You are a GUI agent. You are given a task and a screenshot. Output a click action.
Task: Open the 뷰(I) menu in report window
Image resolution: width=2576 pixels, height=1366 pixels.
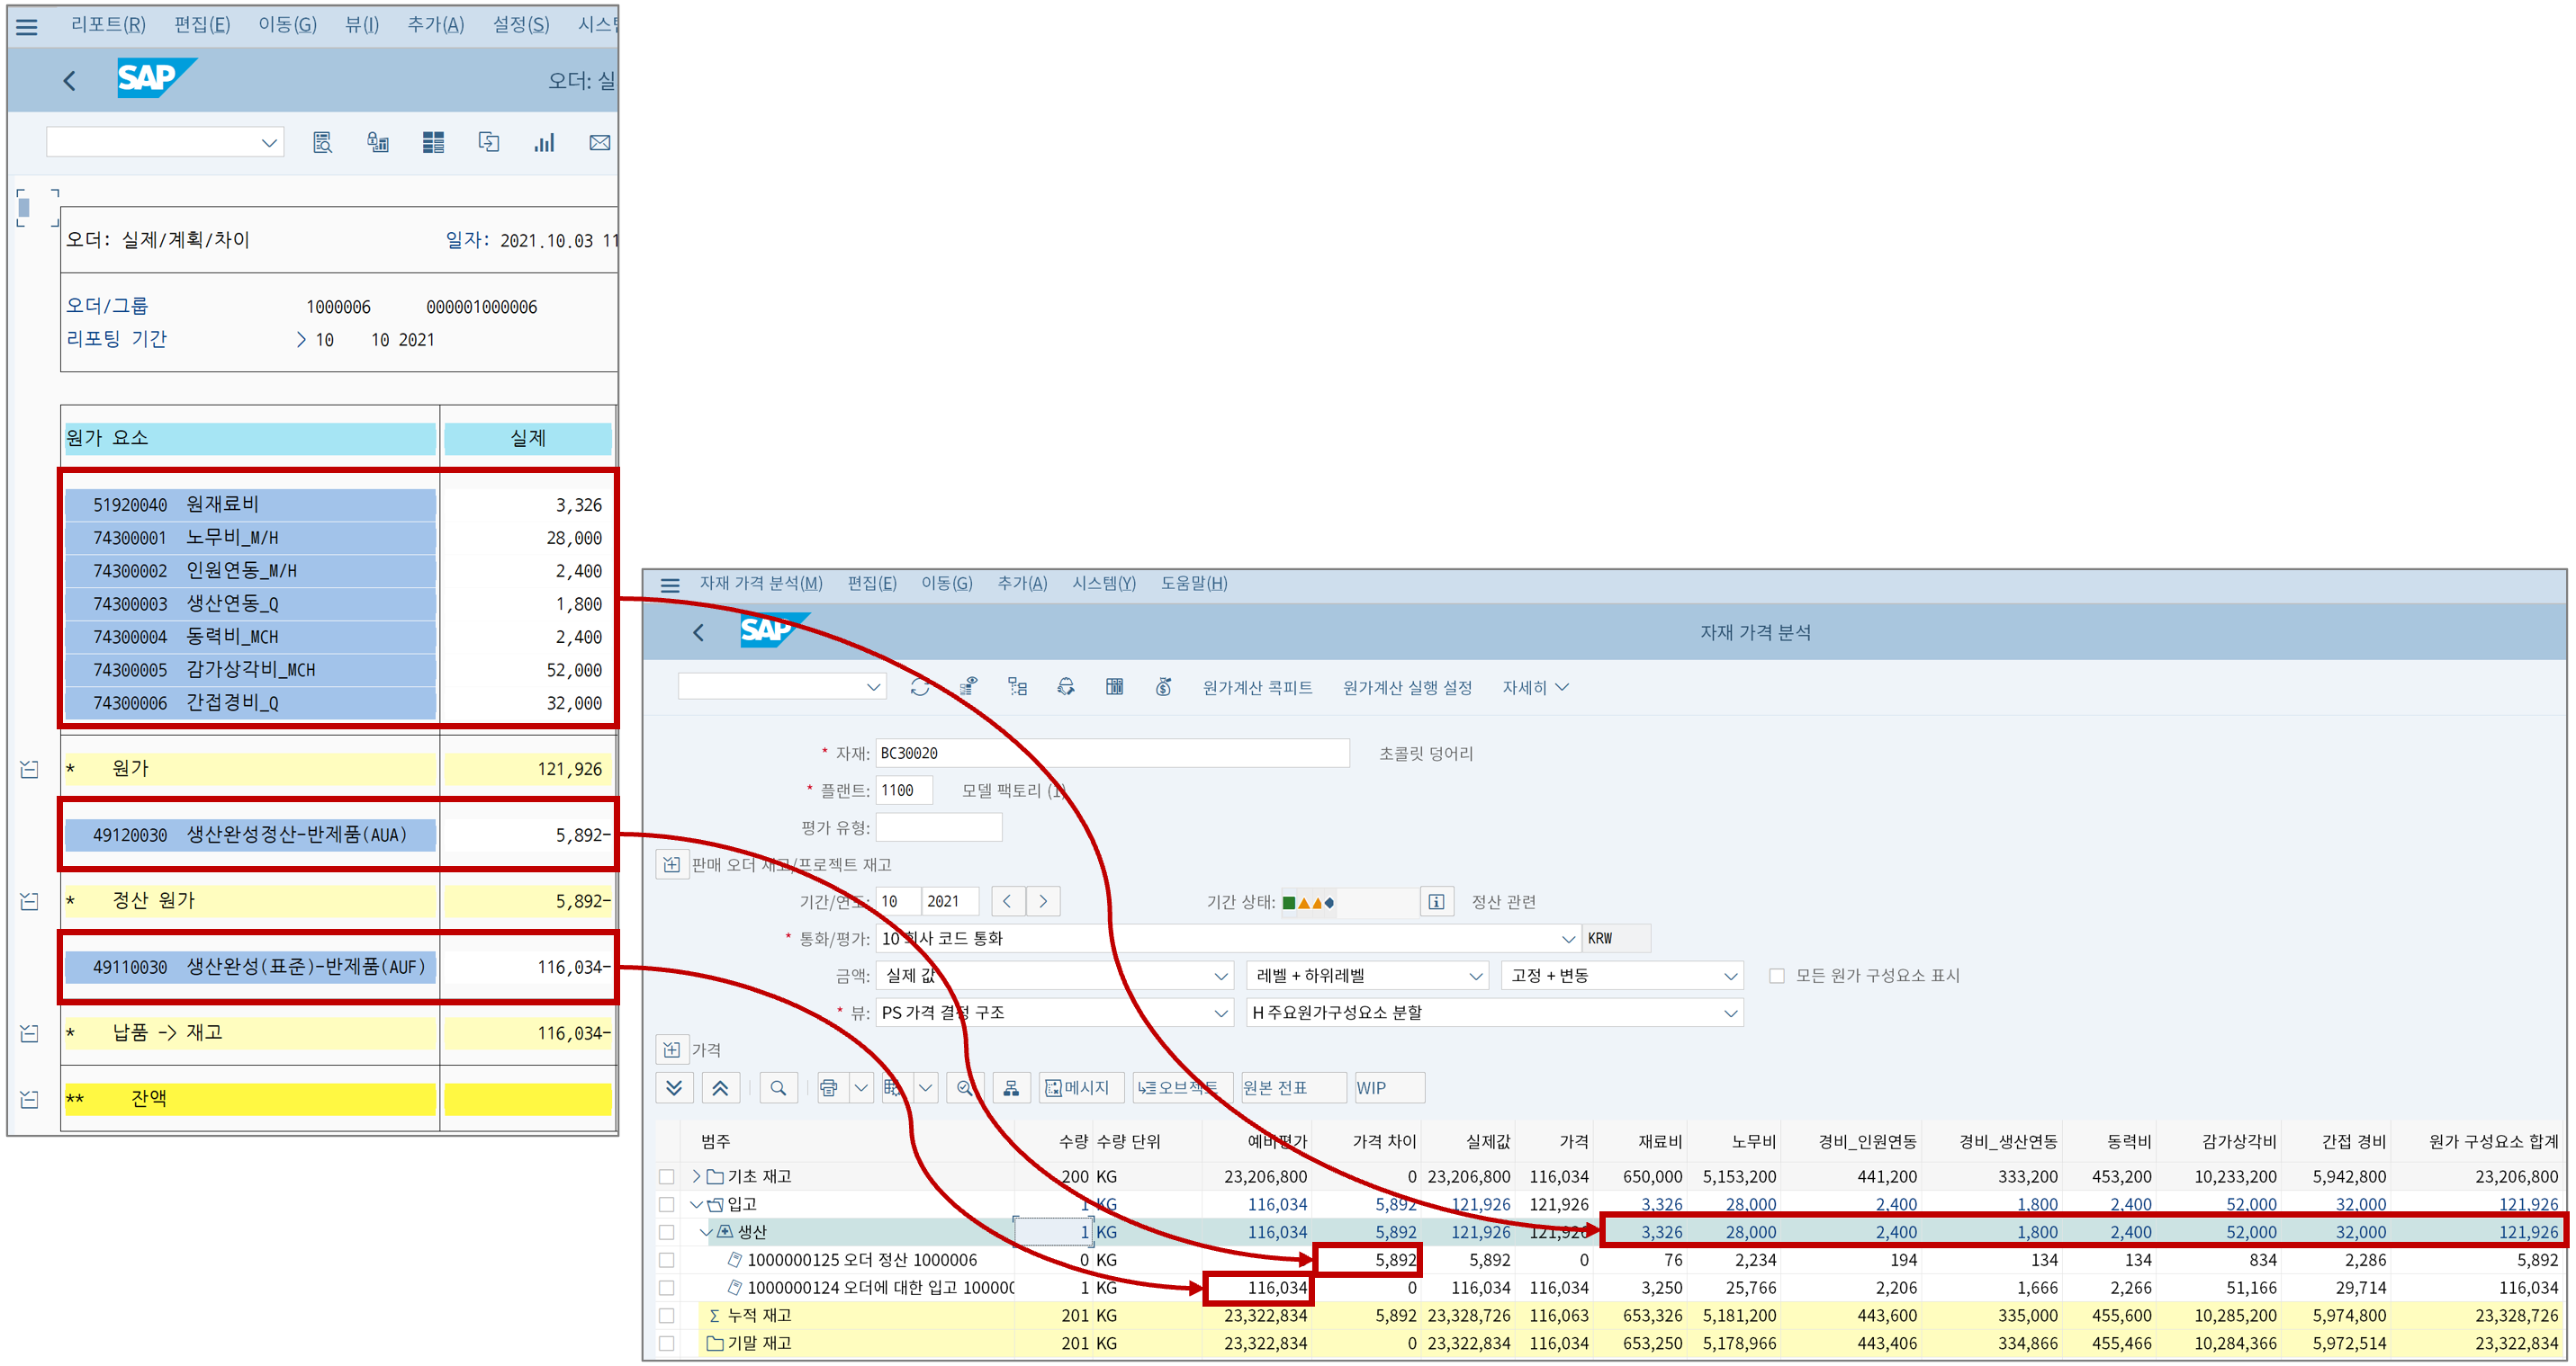pos(362,24)
